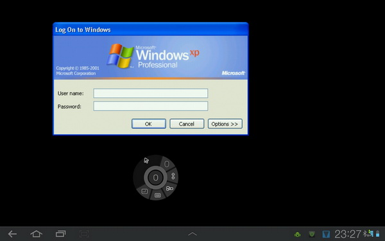Image resolution: width=385 pixels, height=241 pixels.
Task: Go back with Android back arrow
Action: click(x=12, y=234)
